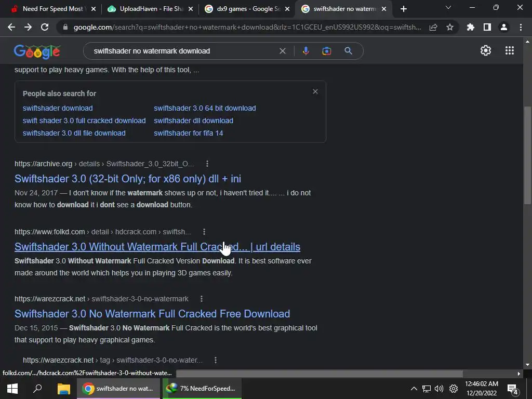Click the horizontal scrollbar thumb
This screenshot has height=399, width=532.
pyautogui.click(x=320, y=374)
